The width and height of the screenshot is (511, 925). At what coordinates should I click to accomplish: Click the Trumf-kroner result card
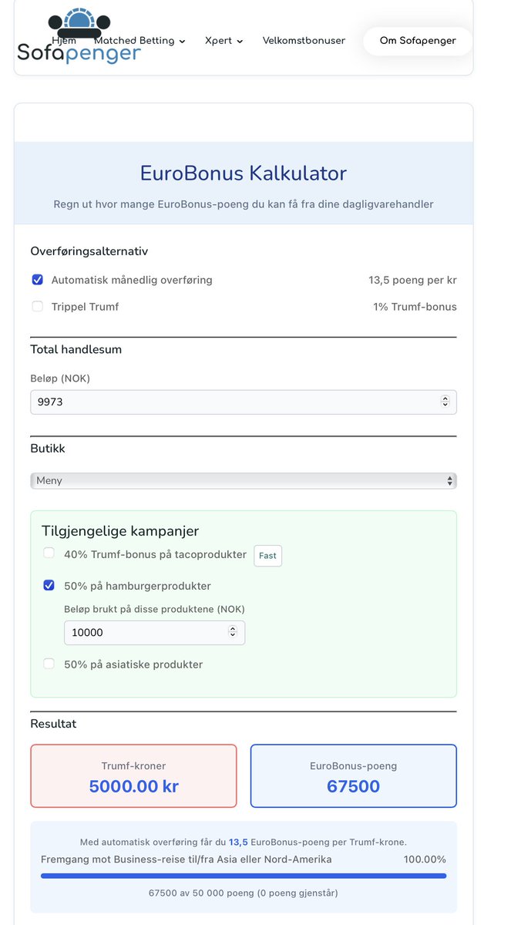(x=133, y=775)
